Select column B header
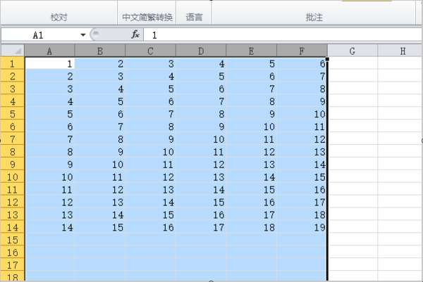The image size is (423, 282). click(x=100, y=51)
